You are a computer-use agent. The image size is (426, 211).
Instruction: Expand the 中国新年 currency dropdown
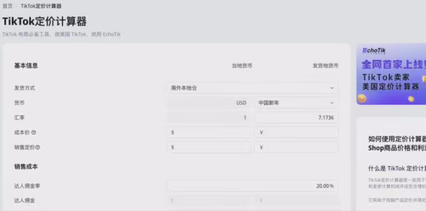296,103
